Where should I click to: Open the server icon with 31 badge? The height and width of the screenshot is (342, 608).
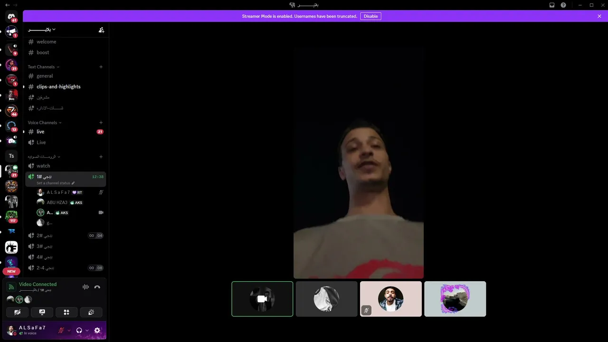[x=11, y=65]
